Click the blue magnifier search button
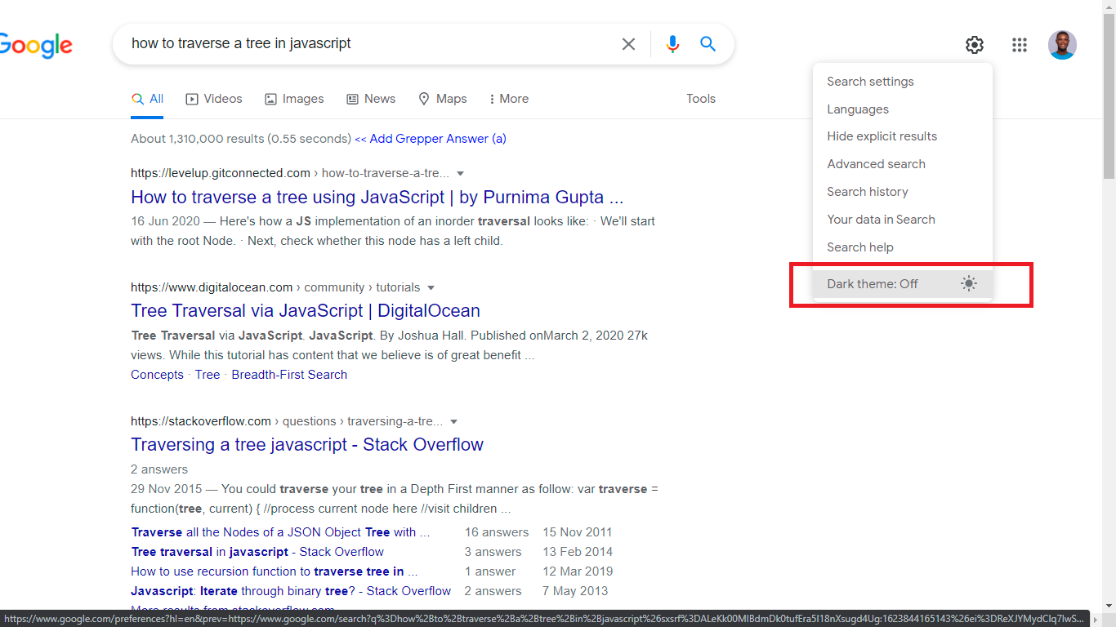1116x627 pixels. [x=708, y=44]
